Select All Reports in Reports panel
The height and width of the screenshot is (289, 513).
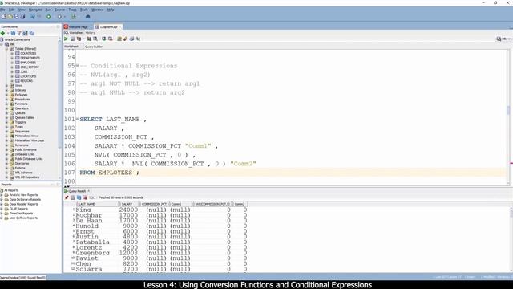(x=11, y=190)
